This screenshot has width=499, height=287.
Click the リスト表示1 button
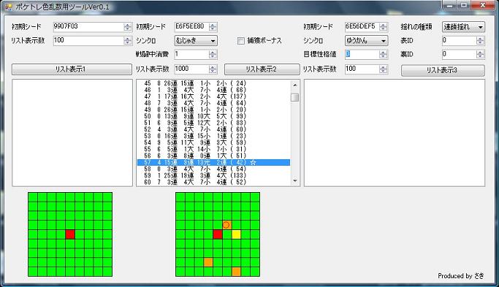(72, 69)
